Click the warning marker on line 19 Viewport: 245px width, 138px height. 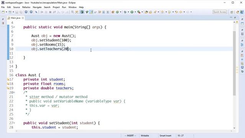pyautogui.click(x=8, y=88)
